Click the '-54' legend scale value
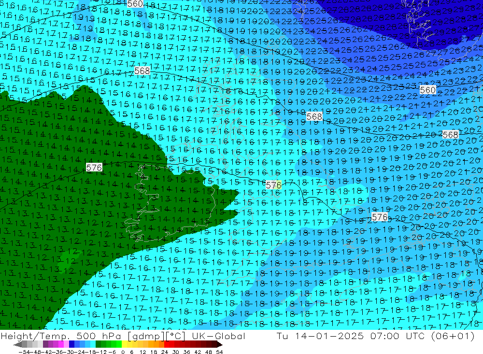This screenshot has height=354, width=483. tap(24, 352)
